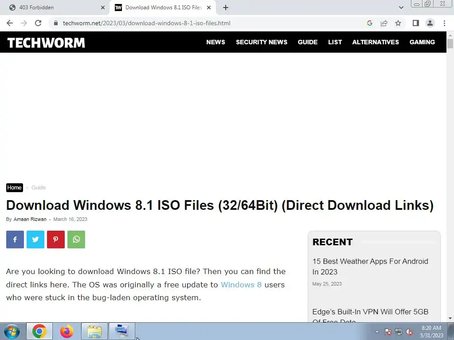Open the network status tray icon
This screenshot has height=340, width=454.
tap(399, 332)
